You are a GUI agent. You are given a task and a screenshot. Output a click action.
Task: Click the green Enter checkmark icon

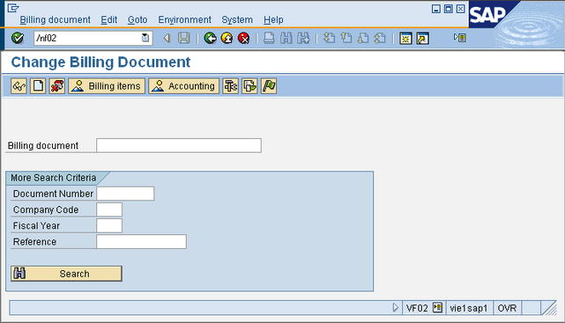(18, 38)
